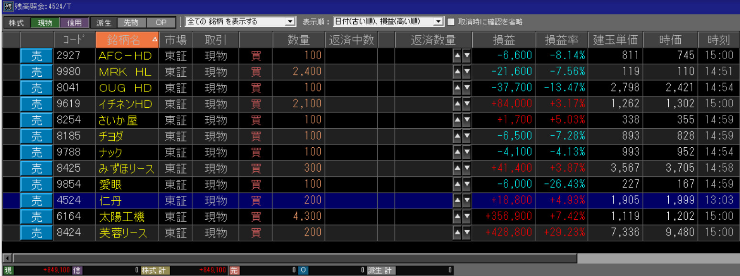Click the 残 window icon in title bar

click(8, 6)
